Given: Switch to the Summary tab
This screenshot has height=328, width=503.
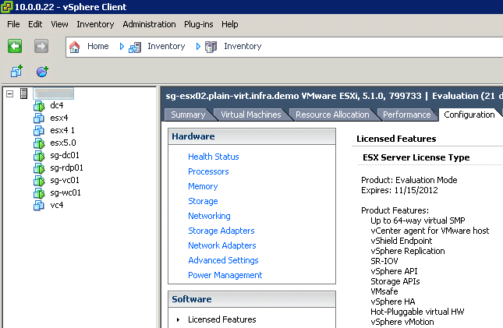Looking at the screenshot, I should (188, 115).
